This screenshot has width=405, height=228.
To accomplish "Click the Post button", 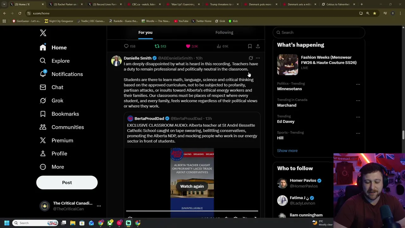I will (x=67, y=183).
